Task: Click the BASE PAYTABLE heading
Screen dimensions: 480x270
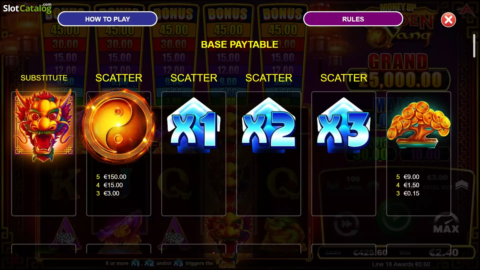Action: point(239,44)
